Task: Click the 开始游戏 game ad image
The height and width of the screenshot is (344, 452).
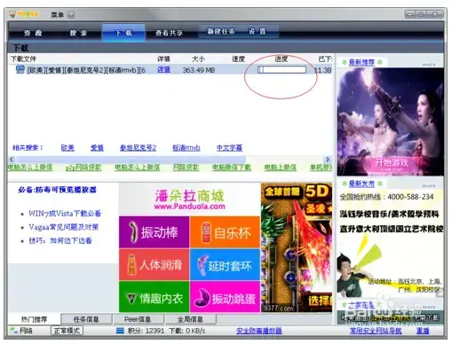Action: pos(390,121)
